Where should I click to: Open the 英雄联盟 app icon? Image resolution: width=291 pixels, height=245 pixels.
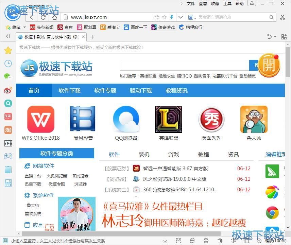click(x=169, y=119)
